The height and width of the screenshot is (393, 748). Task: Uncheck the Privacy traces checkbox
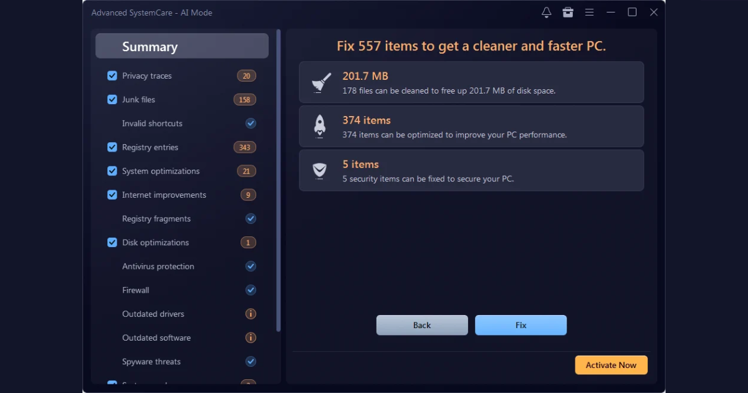click(x=112, y=75)
